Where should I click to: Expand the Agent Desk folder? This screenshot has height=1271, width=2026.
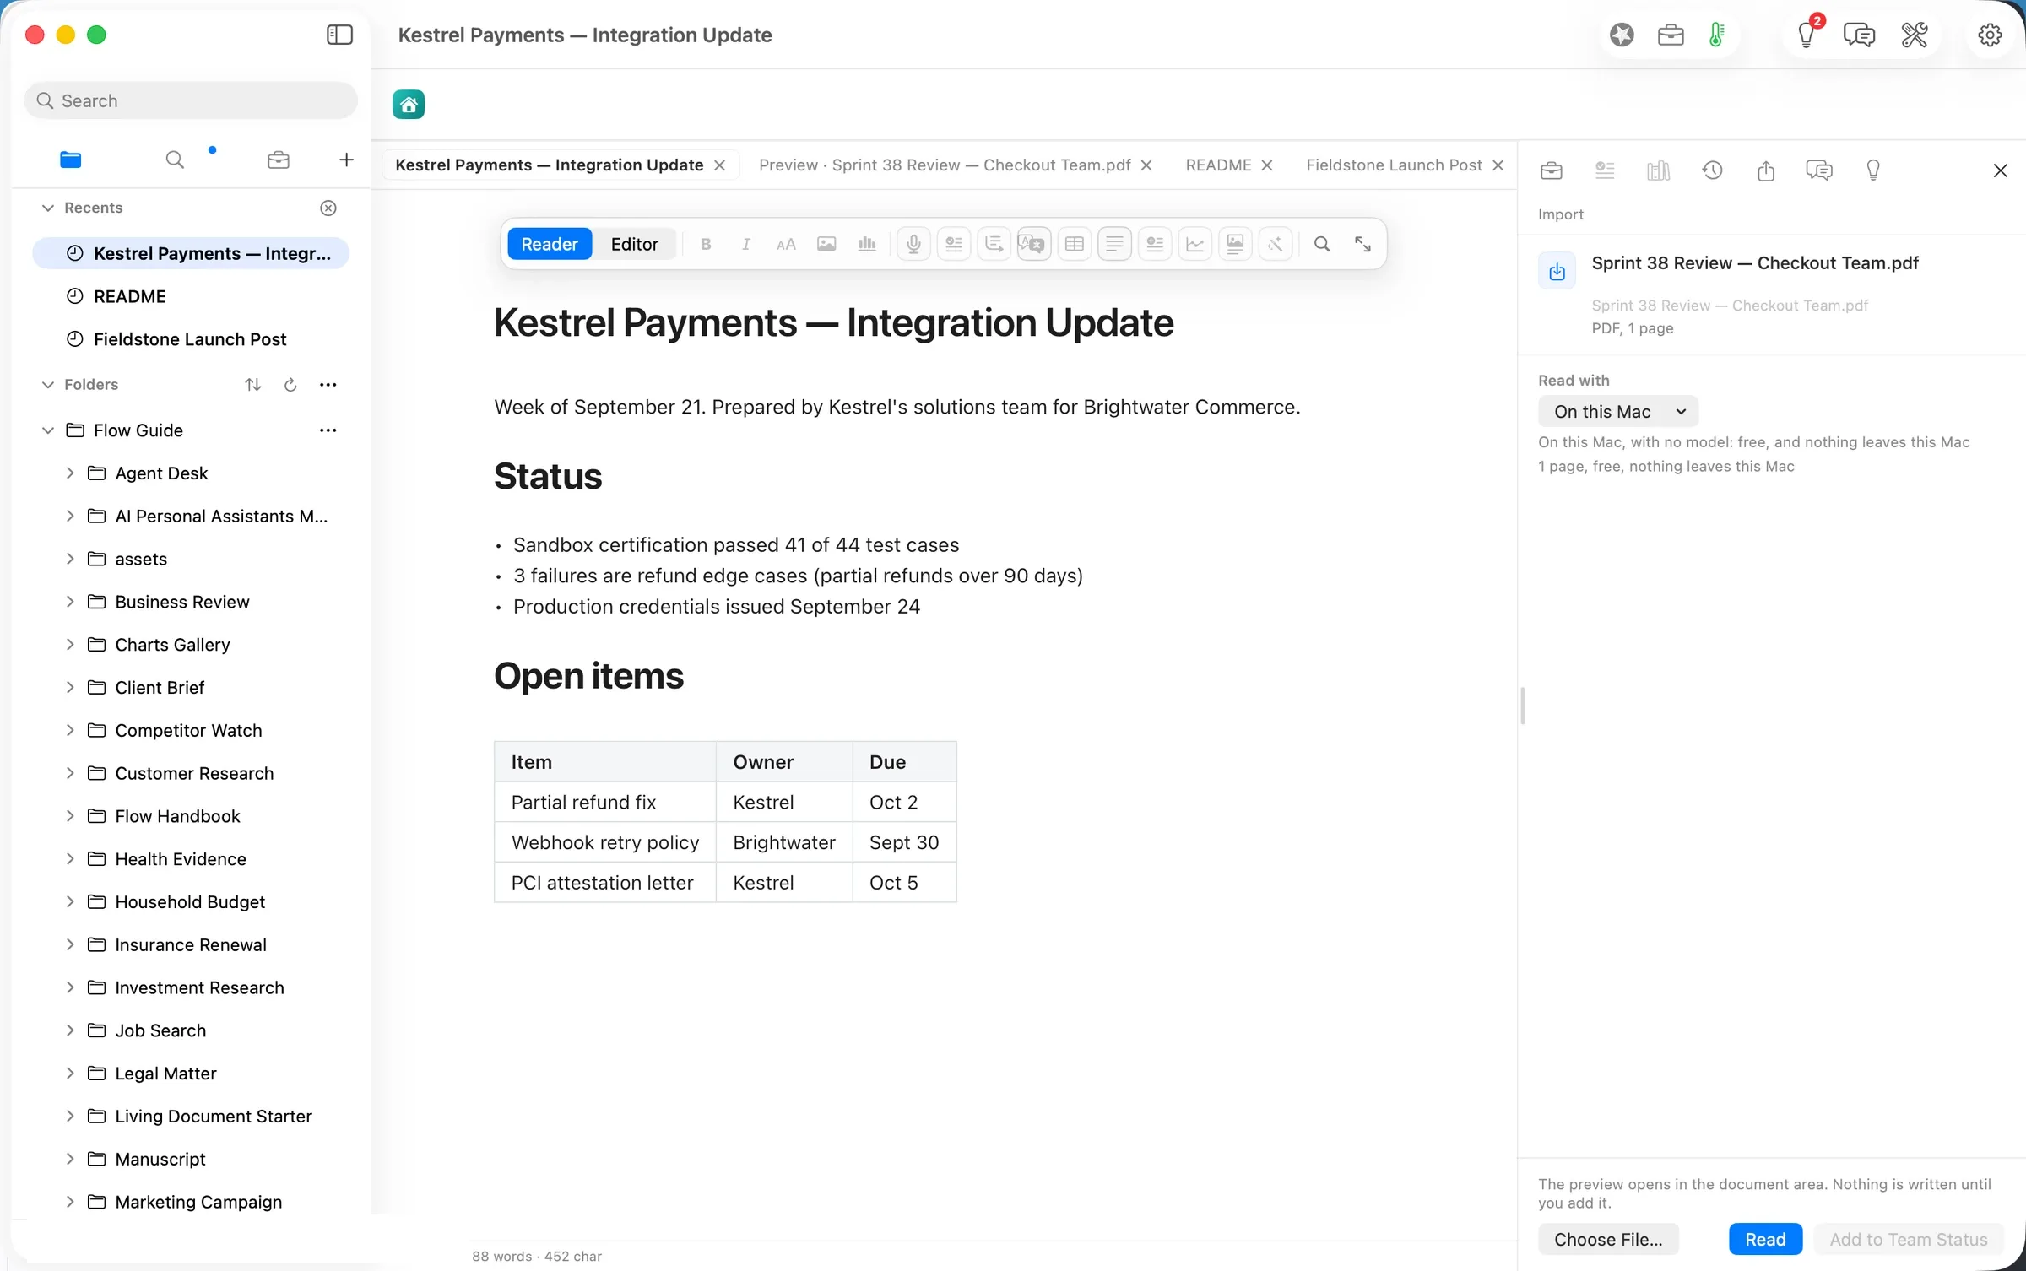[x=70, y=473]
